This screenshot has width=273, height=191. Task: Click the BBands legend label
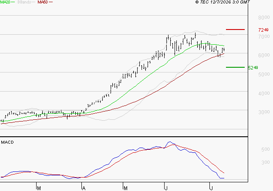coord(24,2)
